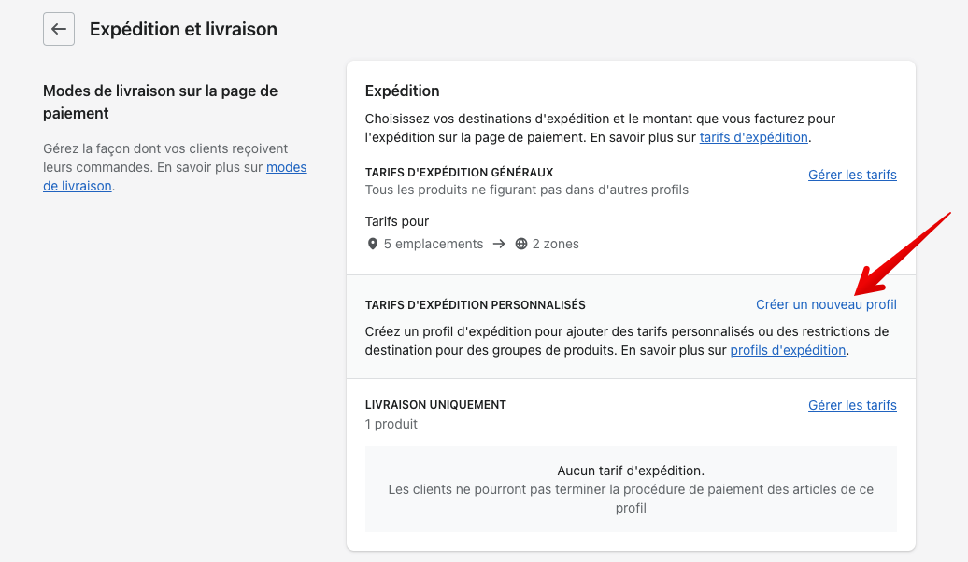Create a new shipping profile
Image resolution: width=968 pixels, height=562 pixels.
pyautogui.click(x=826, y=304)
